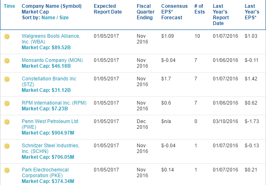Click Monsanto Market Cap: $46.18B text
This screenshot has height=185, width=266.
[x=46, y=66]
